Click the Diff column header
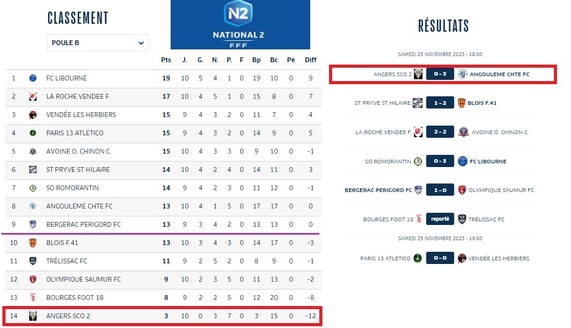Screen dimensions: 571x328 point(311,60)
